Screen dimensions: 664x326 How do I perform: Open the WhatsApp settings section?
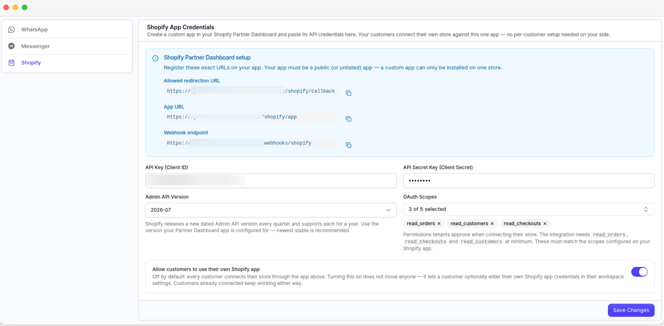(67, 29)
